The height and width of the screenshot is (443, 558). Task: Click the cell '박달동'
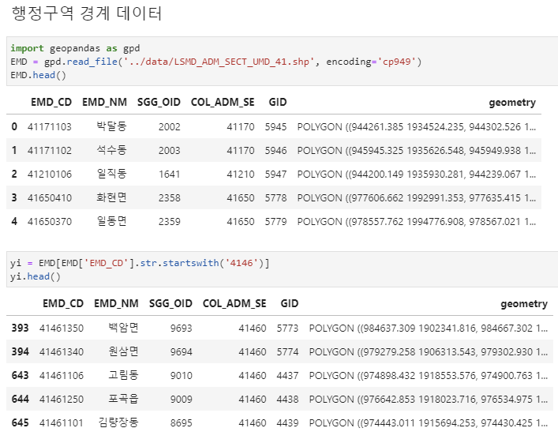(111, 126)
